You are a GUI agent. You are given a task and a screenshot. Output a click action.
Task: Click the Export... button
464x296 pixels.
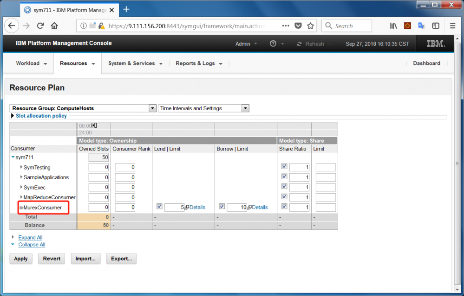tap(121, 259)
